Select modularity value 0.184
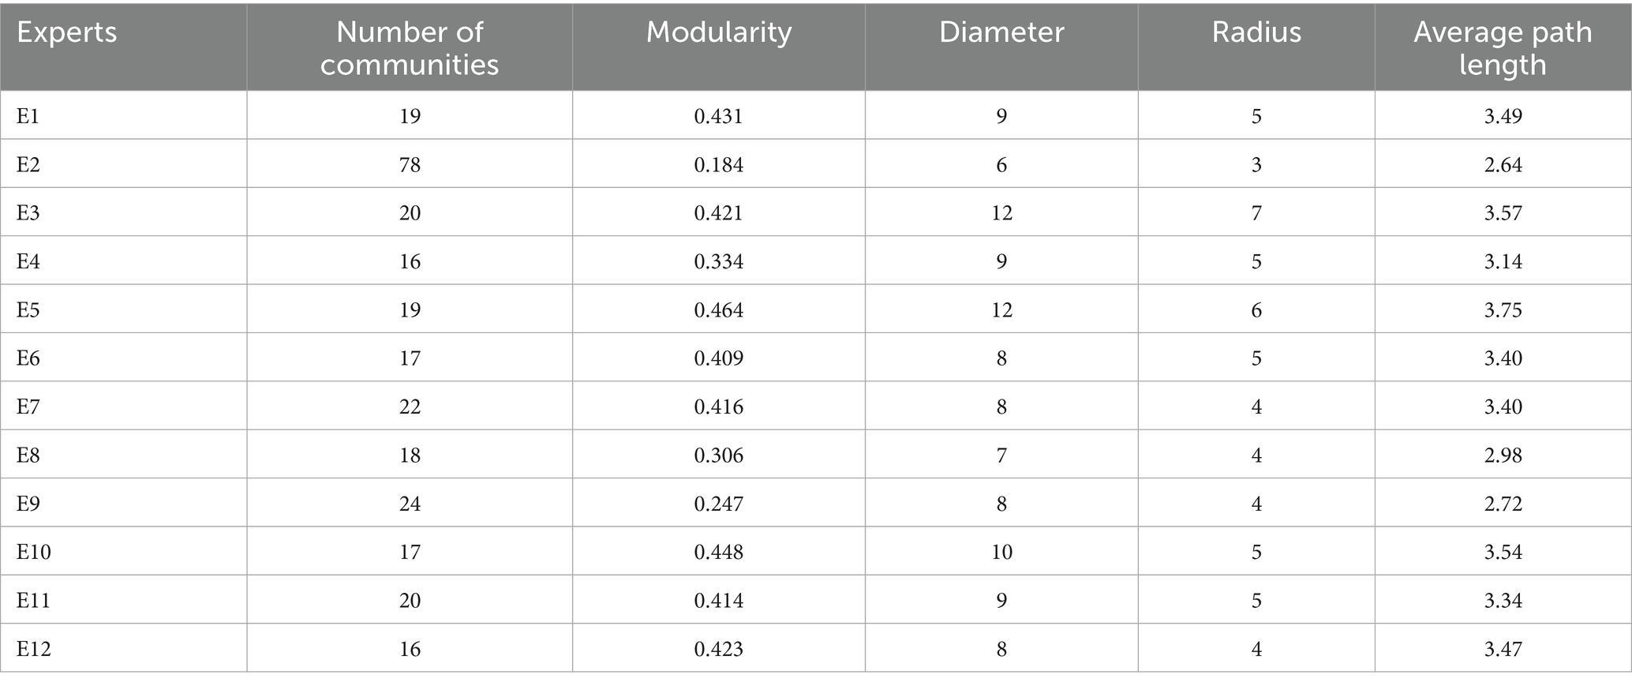Screen dimensions: 1632x686 click(718, 164)
